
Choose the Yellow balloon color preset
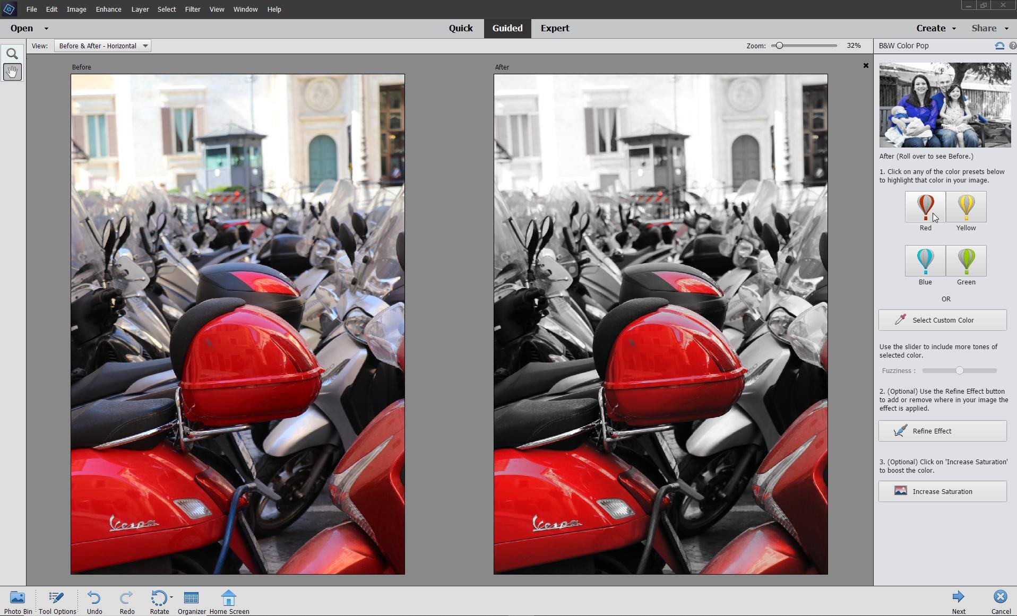click(x=966, y=207)
